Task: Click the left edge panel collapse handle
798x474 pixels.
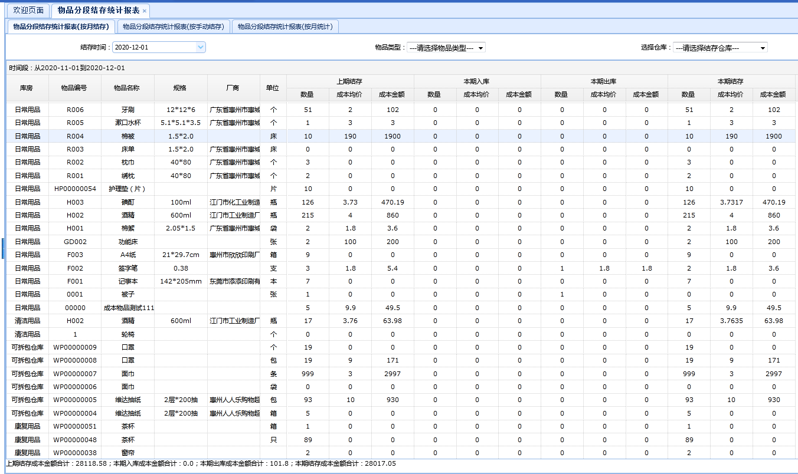Action: [2, 248]
